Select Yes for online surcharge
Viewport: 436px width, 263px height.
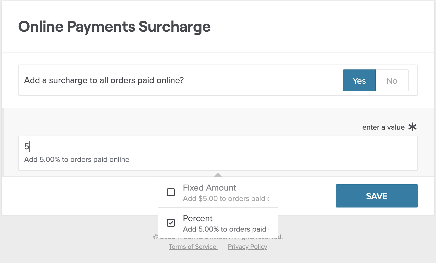pyautogui.click(x=359, y=80)
